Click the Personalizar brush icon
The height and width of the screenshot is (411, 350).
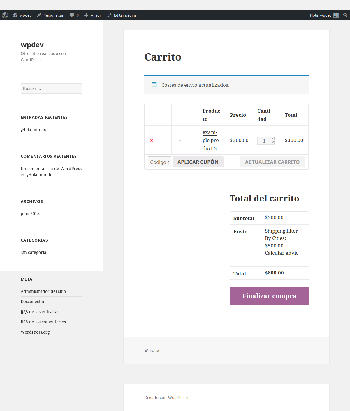pos(39,15)
